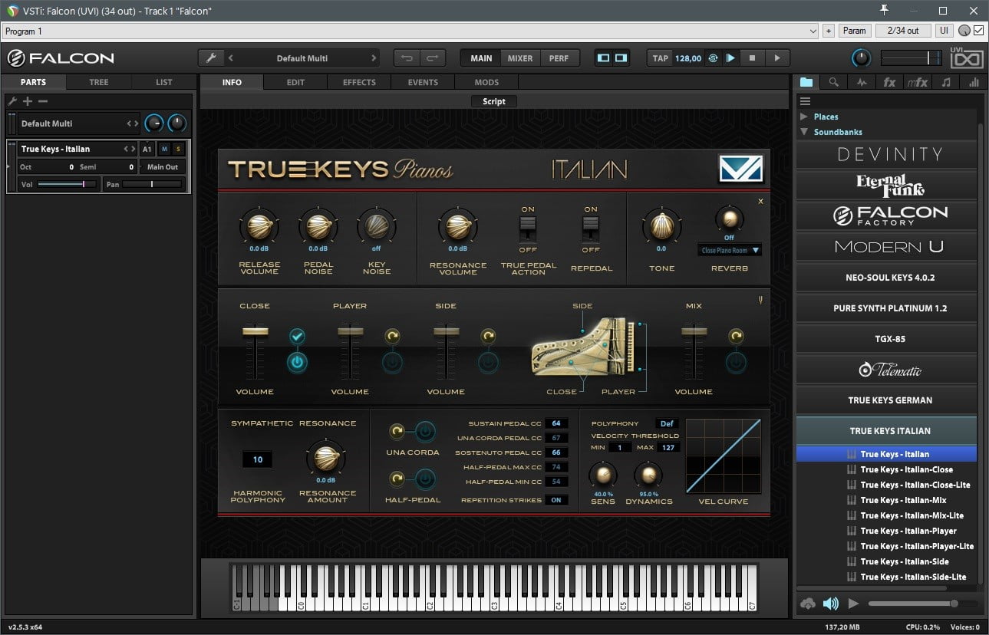Screen dimensions: 989x635
Task: Open the oscillators waveform tab in browser
Action: click(862, 82)
